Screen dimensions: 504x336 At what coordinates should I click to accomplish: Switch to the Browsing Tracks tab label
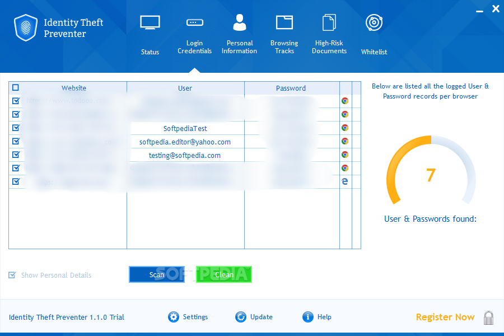(x=284, y=47)
